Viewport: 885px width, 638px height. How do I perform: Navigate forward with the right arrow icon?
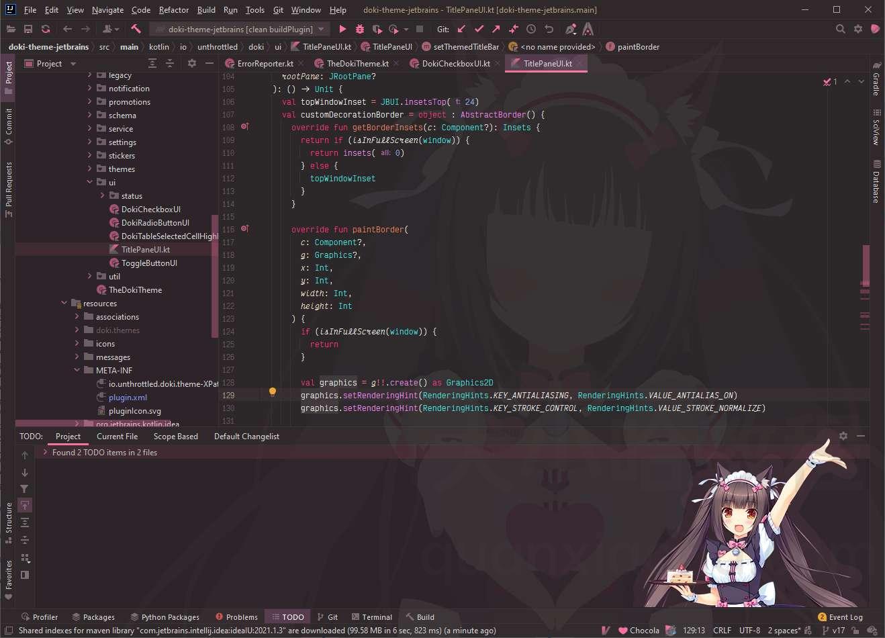(x=85, y=29)
